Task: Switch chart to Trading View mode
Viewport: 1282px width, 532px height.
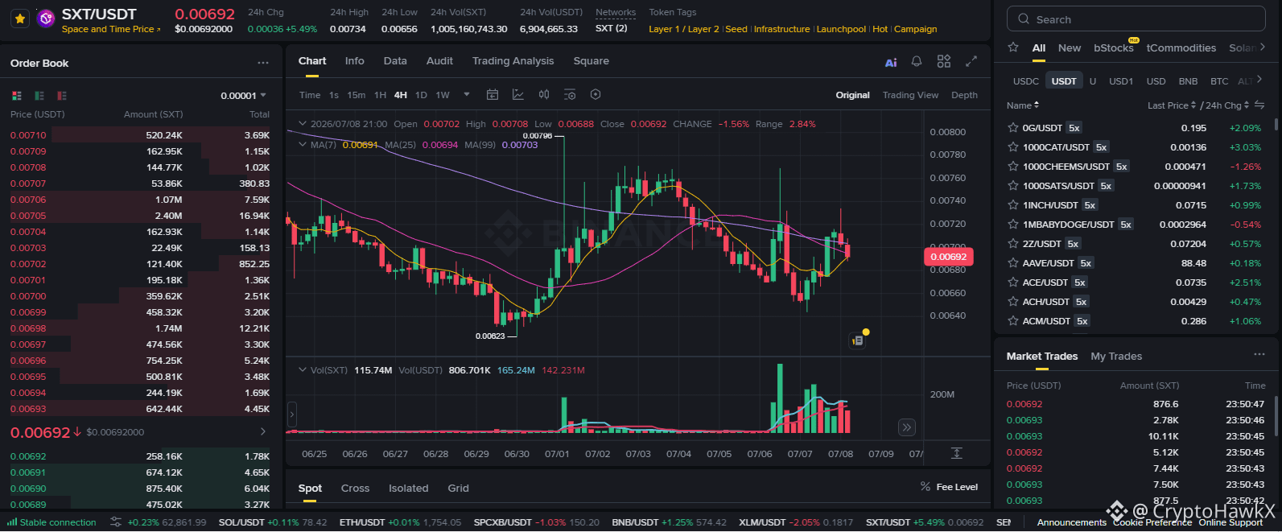Action: click(910, 95)
